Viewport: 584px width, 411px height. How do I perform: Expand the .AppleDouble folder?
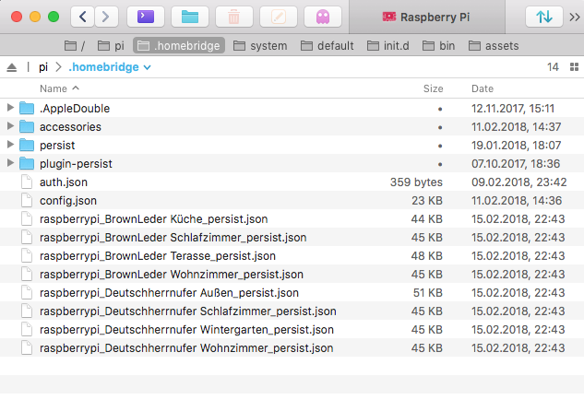pos(11,108)
